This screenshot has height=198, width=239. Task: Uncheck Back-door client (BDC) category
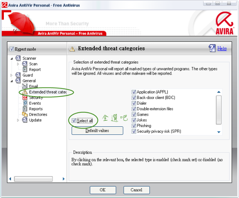(134, 98)
